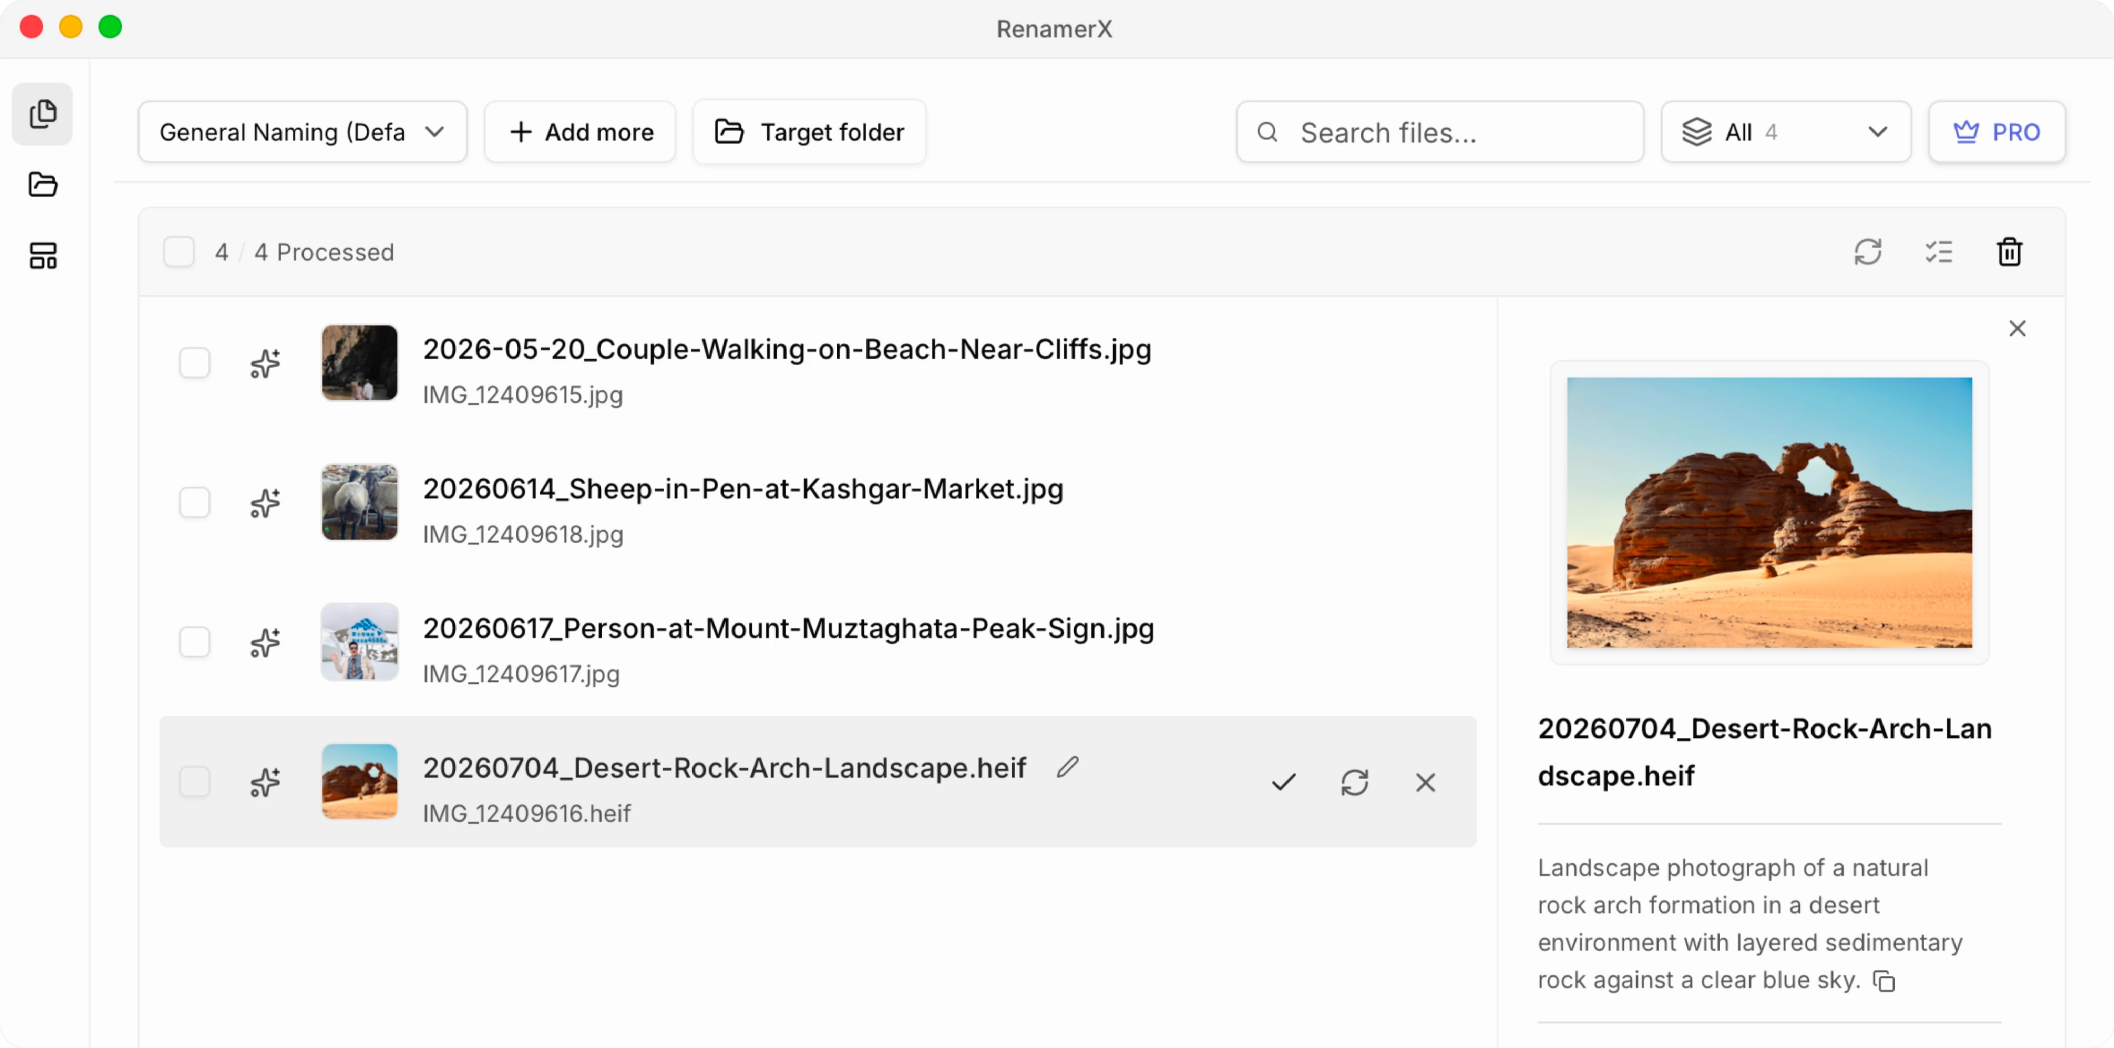Click the layers icon in All filter

1696,132
